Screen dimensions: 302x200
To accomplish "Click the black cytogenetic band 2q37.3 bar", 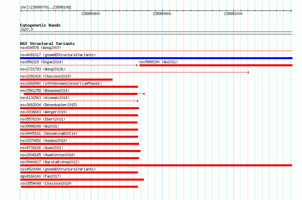I will coord(156,33).
